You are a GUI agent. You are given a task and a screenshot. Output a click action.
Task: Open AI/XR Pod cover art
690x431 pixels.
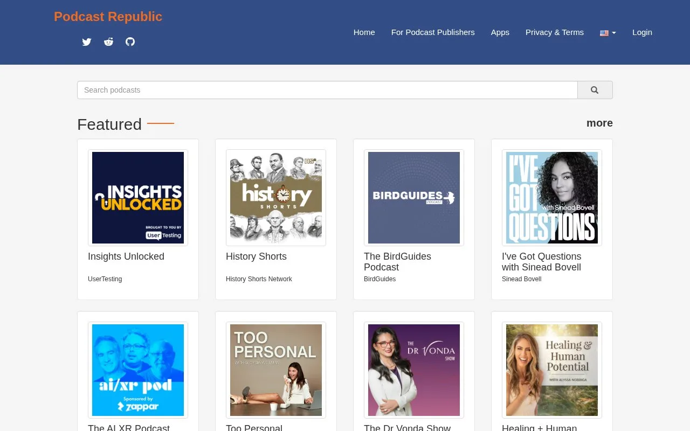138,370
